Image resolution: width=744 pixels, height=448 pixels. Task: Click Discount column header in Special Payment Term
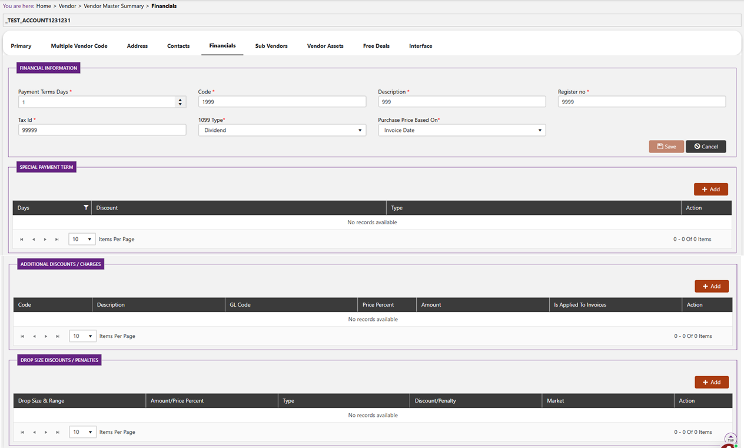tap(238, 208)
